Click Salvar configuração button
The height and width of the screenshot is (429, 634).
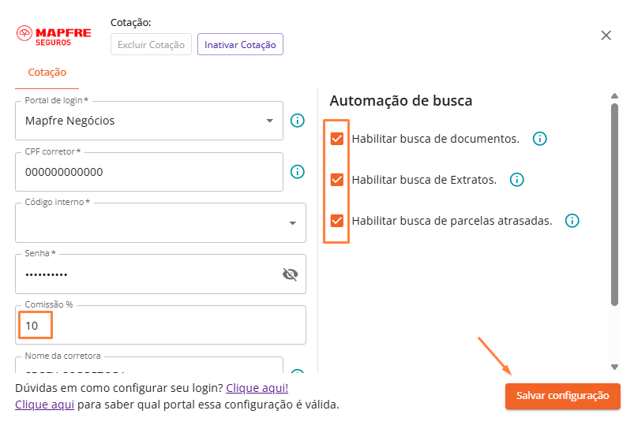(x=562, y=396)
